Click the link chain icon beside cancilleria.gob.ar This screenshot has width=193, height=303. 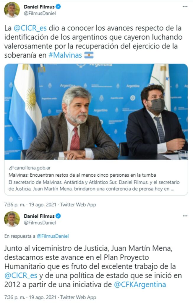[x=11, y=168]
